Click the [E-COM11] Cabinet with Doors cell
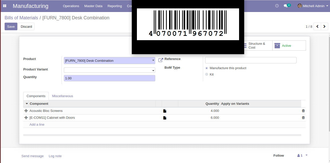The height and width of the screenshot is (163, 330). (92, 118)
